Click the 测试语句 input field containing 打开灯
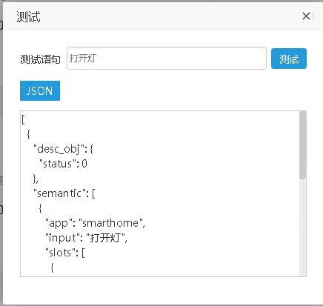Image resolution: width=323 pixels, height=306 pixels. [167, 59]
